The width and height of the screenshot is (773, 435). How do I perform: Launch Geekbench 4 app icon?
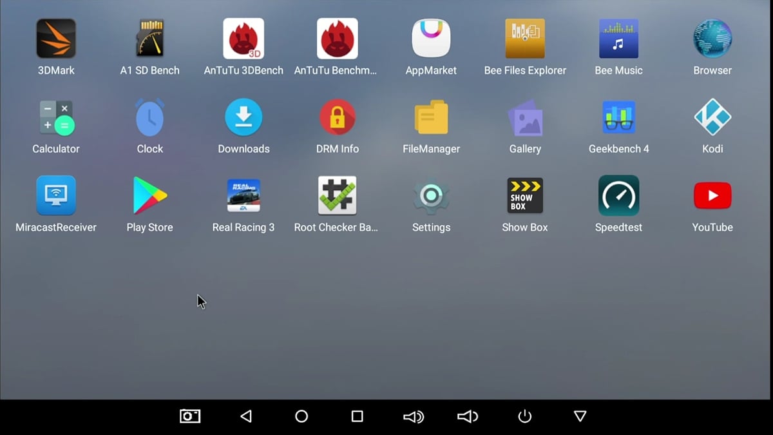[619, 117]
